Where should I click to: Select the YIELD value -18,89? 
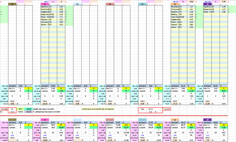coord(45,140)
